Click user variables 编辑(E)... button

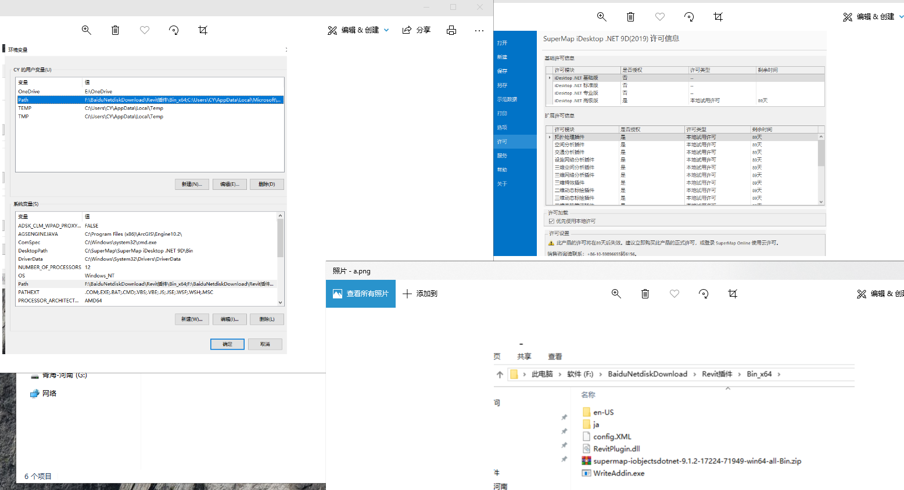(x=229, y=184)
